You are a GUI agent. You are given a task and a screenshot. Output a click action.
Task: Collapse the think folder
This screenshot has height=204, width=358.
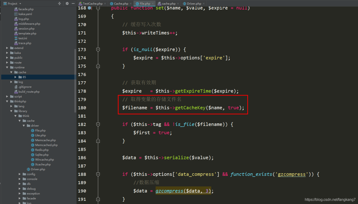[x=16, y=116]
